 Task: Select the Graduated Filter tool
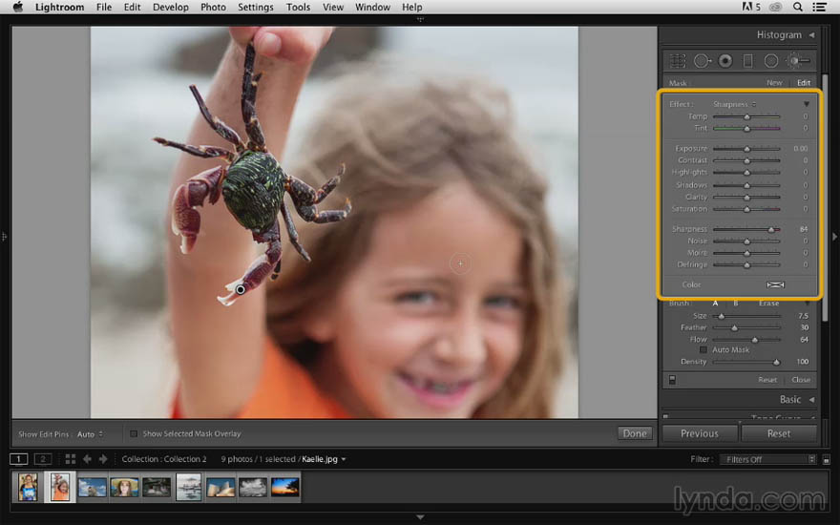tap(747, 61)
